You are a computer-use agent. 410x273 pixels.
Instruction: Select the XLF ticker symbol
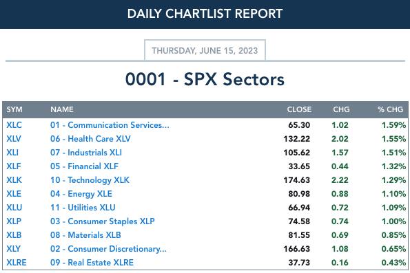click(14, 166)
